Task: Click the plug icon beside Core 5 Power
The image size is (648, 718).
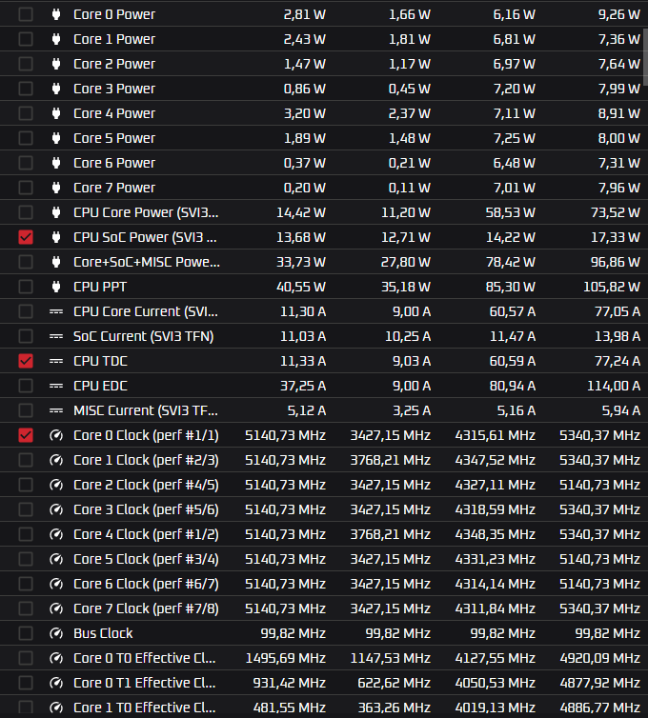Action: [56, 138]
